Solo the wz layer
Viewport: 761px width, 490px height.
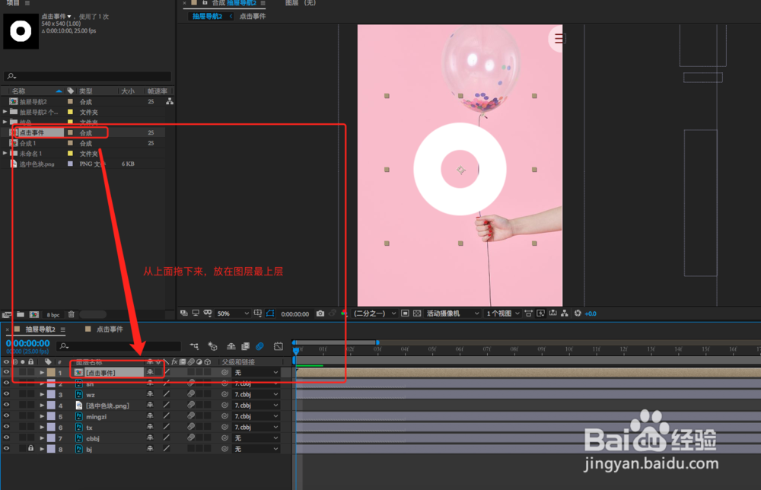21,394
